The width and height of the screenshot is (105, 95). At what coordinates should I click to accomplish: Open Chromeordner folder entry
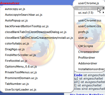pos(89,52)
